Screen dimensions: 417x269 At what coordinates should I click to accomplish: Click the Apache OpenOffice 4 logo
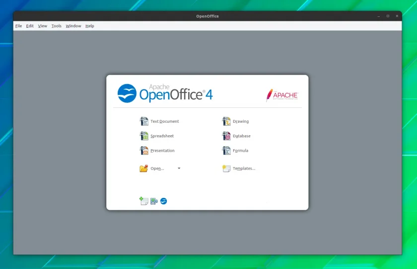(x=165, y=93)
